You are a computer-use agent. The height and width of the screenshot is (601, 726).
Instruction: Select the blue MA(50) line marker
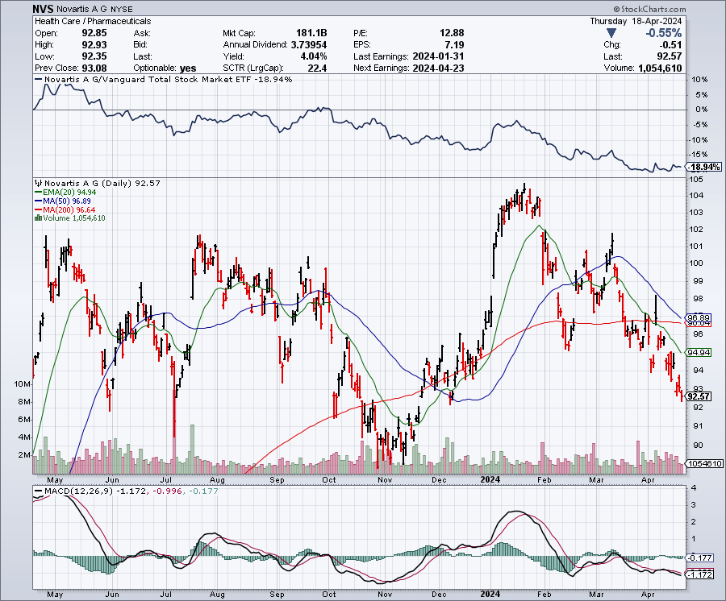pyautogui.click(x=38, y=201)
